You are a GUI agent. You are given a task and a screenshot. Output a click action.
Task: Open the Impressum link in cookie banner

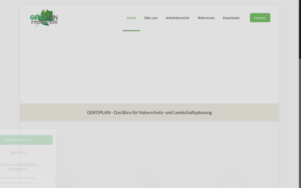(38, 183)
